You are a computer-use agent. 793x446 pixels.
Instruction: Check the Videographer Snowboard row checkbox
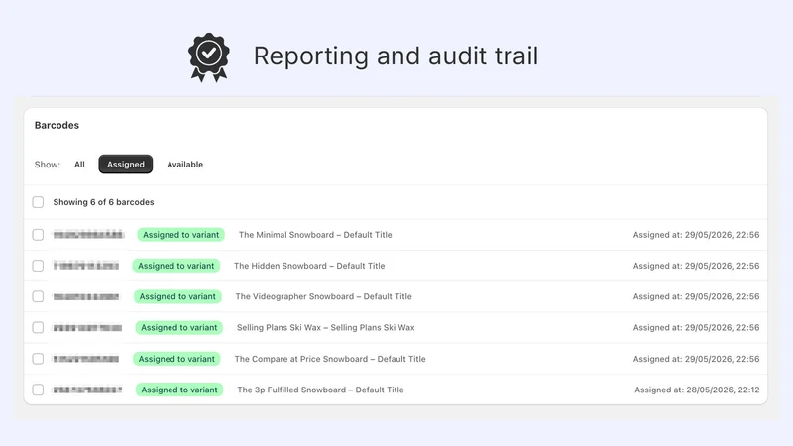click(38, 296)
